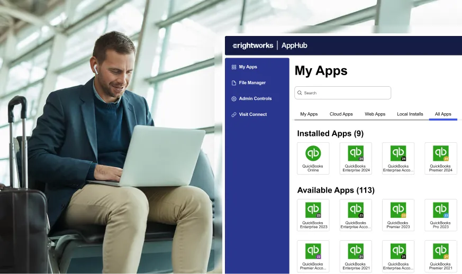Select QuickBooks Enterprise 2023 available app
The height and width of the screenshot is (274, 462).
[313, 215]
